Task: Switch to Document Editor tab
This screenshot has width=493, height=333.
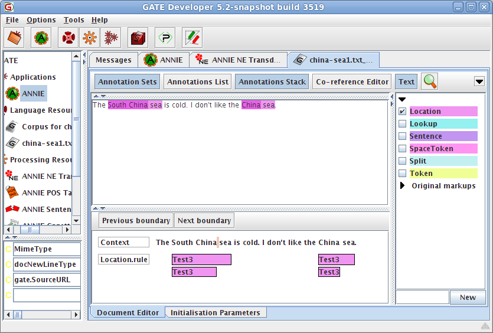Action: pyautogui.click(x=128, y=312)
